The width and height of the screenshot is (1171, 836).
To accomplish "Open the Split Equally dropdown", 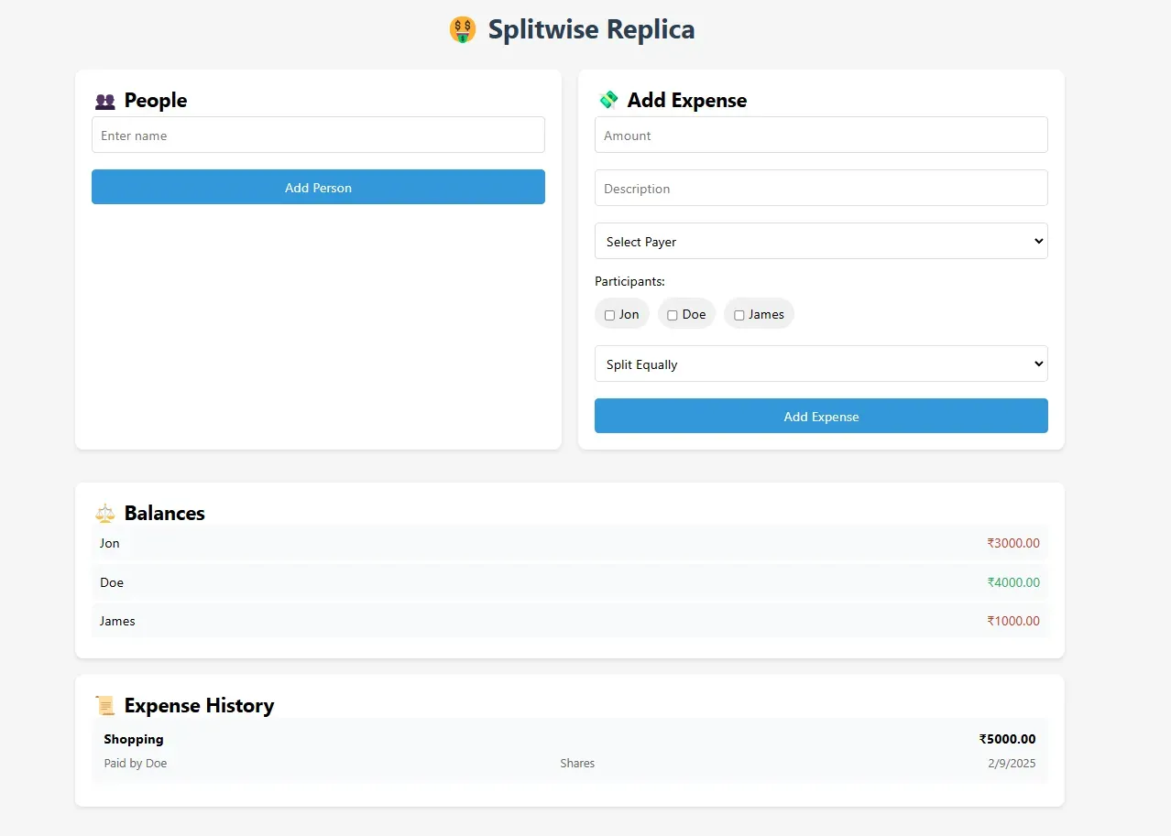I will (821, 364).
